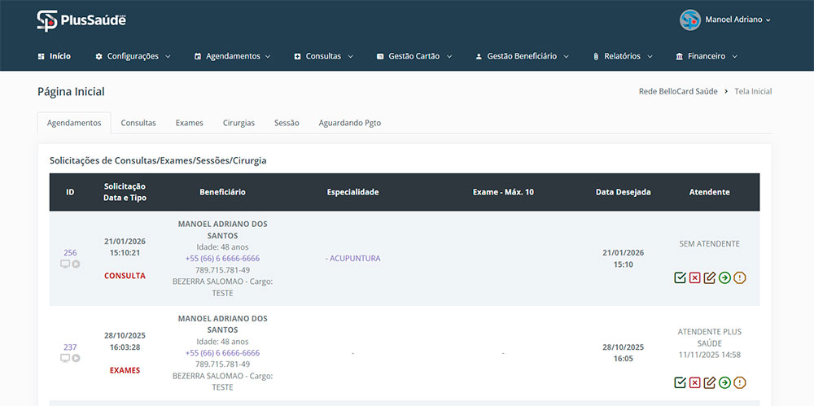Click the Rede BelloCard Saúde breadcrumb link
Image resolution: width=814 pixels, height=406 pixels.
pyautogui.click(x=678, y=92)
